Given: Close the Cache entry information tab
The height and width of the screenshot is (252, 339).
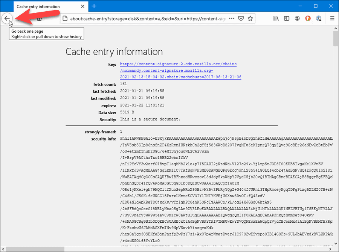Looking at the screenshot, I should pyautogui.click(x=82, y=6).
